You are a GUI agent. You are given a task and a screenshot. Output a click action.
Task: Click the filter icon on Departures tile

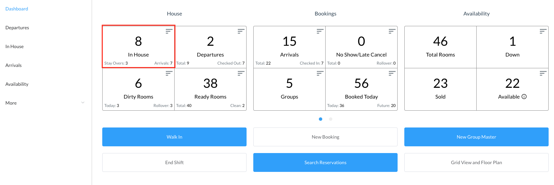(x=241, y=31)
